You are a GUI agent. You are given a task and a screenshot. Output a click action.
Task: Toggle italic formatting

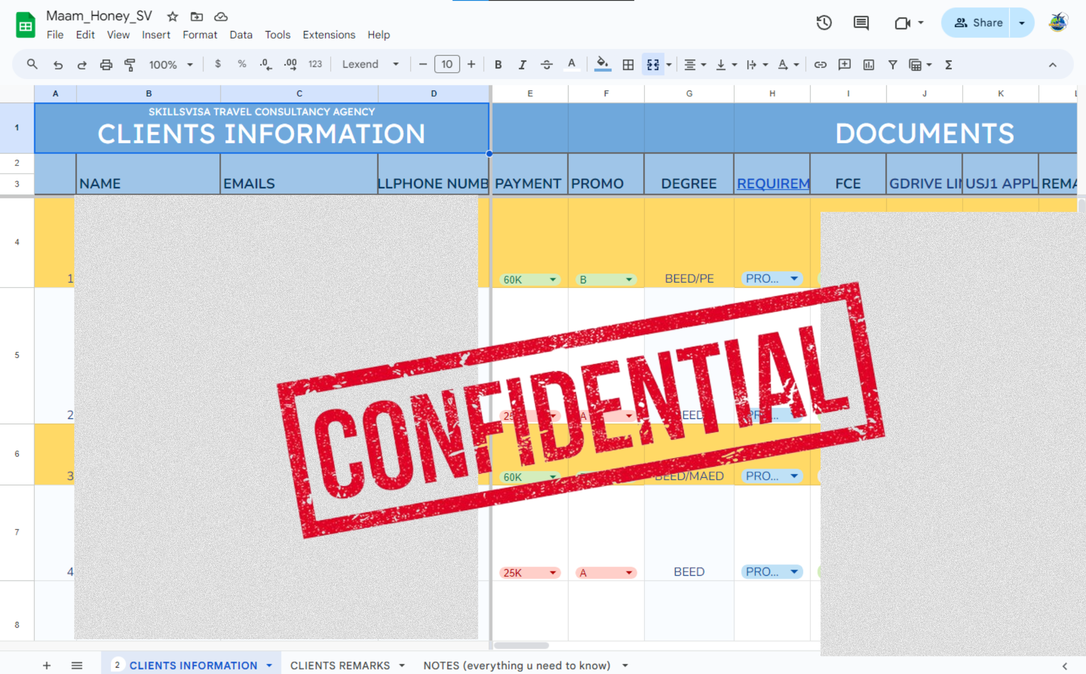[x=522, y=65]
